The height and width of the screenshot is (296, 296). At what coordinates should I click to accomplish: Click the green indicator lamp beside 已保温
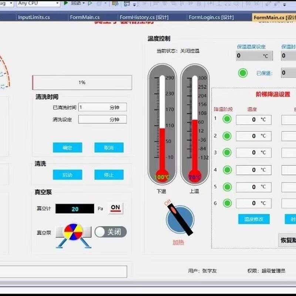[x=243, y=73]
